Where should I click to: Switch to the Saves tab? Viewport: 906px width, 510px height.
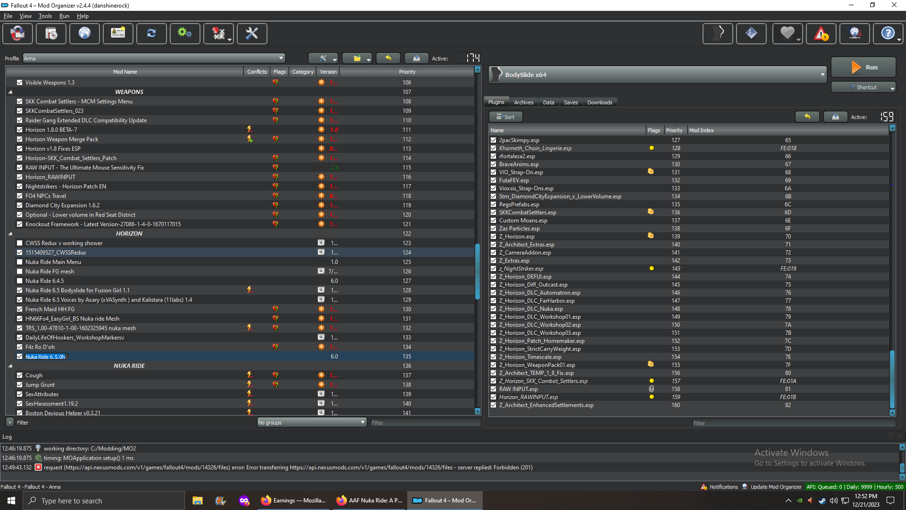[570, 102]
